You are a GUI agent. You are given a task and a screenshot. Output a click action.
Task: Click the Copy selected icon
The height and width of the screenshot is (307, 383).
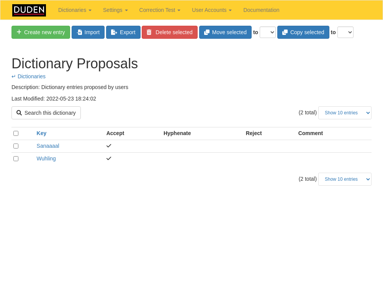point(285,32)
